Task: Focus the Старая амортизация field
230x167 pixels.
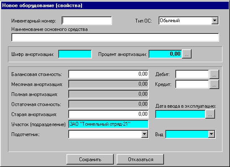Action: (109, 114)
